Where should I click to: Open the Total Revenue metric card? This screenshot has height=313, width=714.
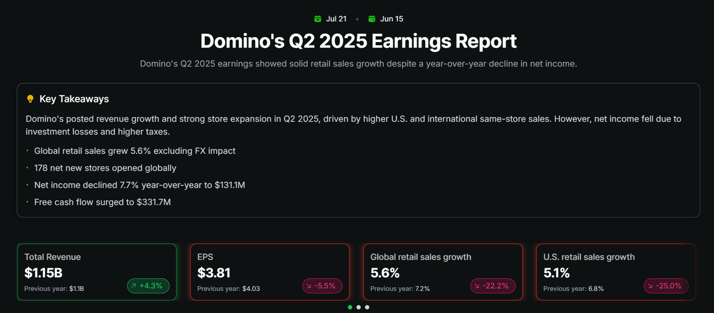[x=97, y=272]
